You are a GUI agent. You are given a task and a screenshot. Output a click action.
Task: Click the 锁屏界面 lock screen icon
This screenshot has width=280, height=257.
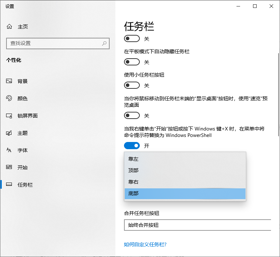click(9, 116)
